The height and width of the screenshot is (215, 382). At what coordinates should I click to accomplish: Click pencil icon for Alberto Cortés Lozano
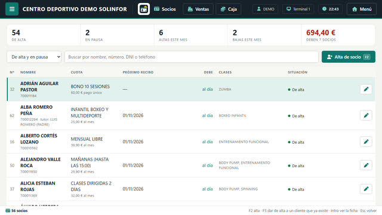point(366,142)
